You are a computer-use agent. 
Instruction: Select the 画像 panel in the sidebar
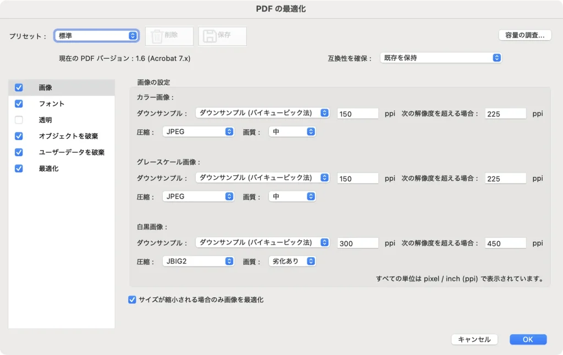(62, 87)
